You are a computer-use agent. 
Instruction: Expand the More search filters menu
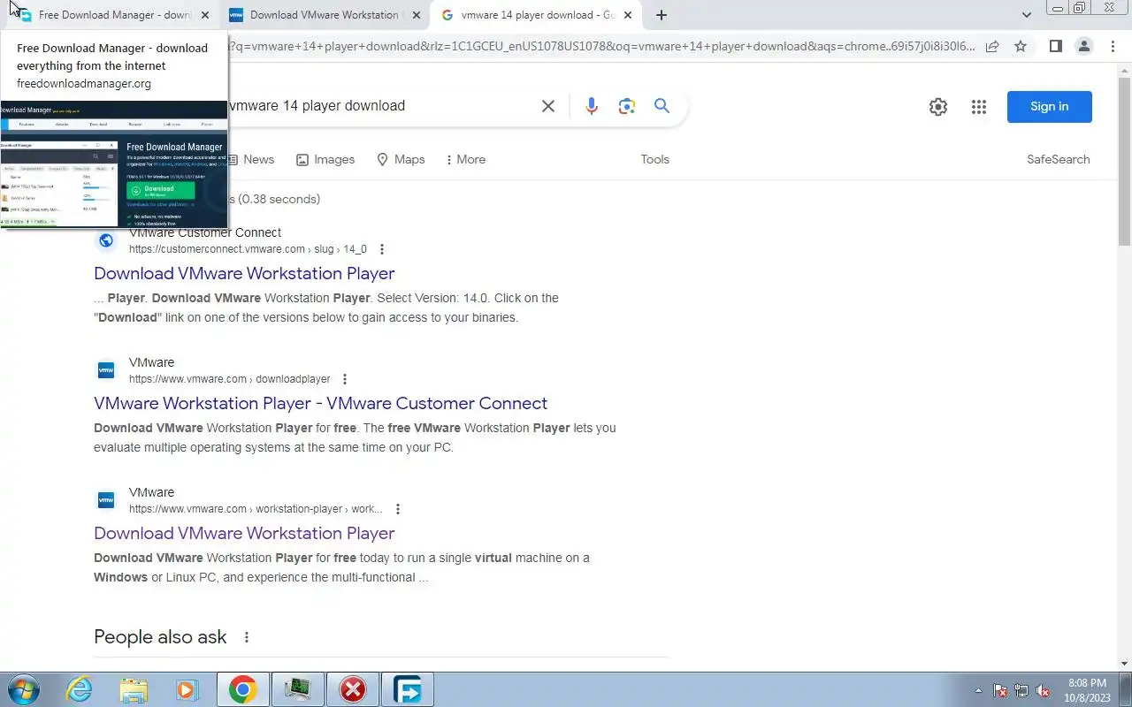coord(465,159)
